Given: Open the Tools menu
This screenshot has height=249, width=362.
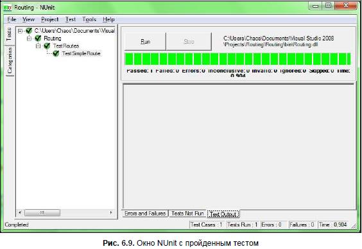Looking at the screenshot, I should click(x=89, y=19).
